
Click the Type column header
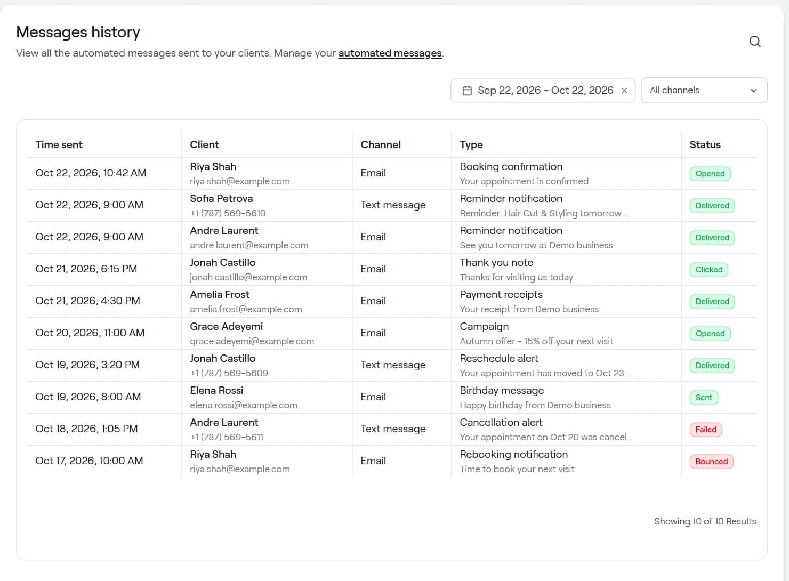tap(471, 144)
